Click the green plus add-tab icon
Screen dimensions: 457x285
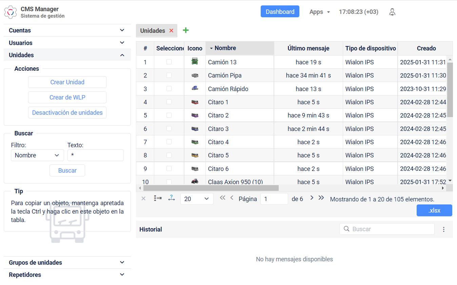[x=185, y=30]
